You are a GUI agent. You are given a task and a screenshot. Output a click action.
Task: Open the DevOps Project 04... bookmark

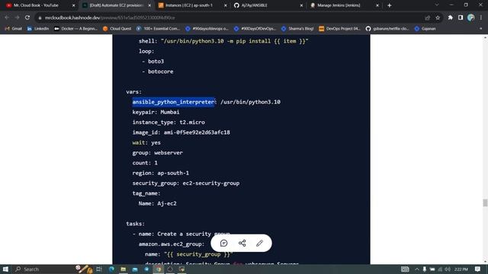pos(339,29)
